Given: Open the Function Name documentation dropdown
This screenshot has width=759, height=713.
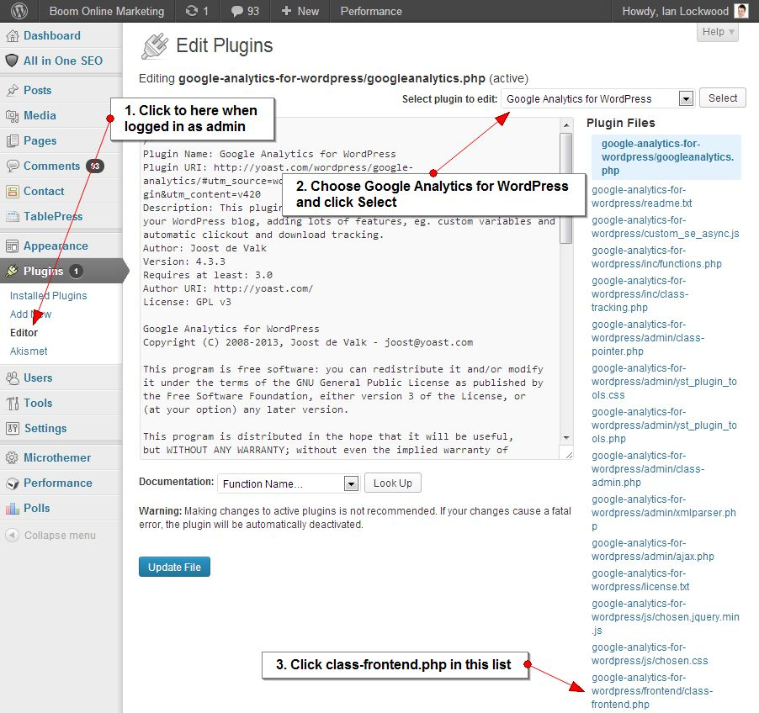Looking at the screenshot, I should pyautogui.click(x=289, y=483).
